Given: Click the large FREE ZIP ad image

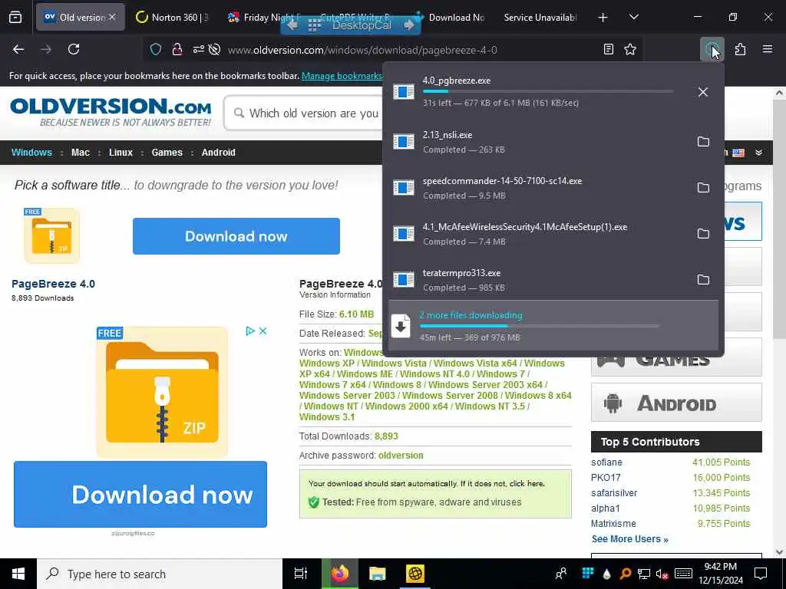Looking at the screenshot, I should point(162,392).
